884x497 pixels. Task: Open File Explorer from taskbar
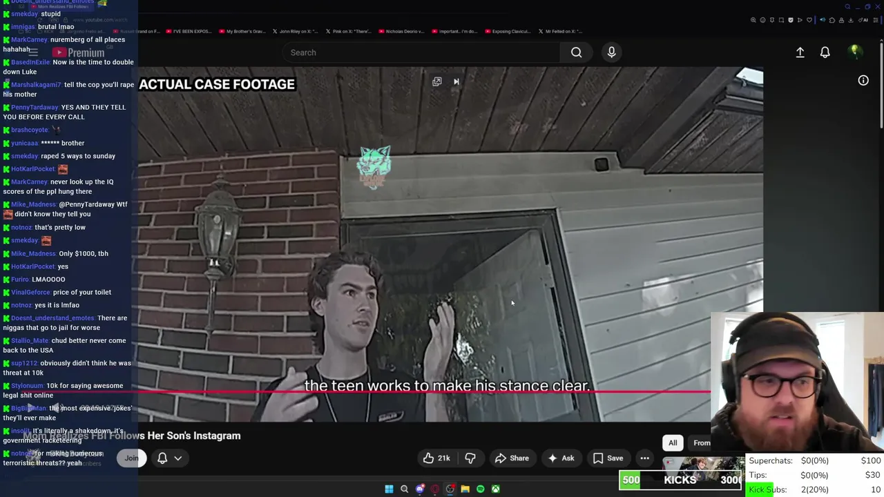pos(465,489)
